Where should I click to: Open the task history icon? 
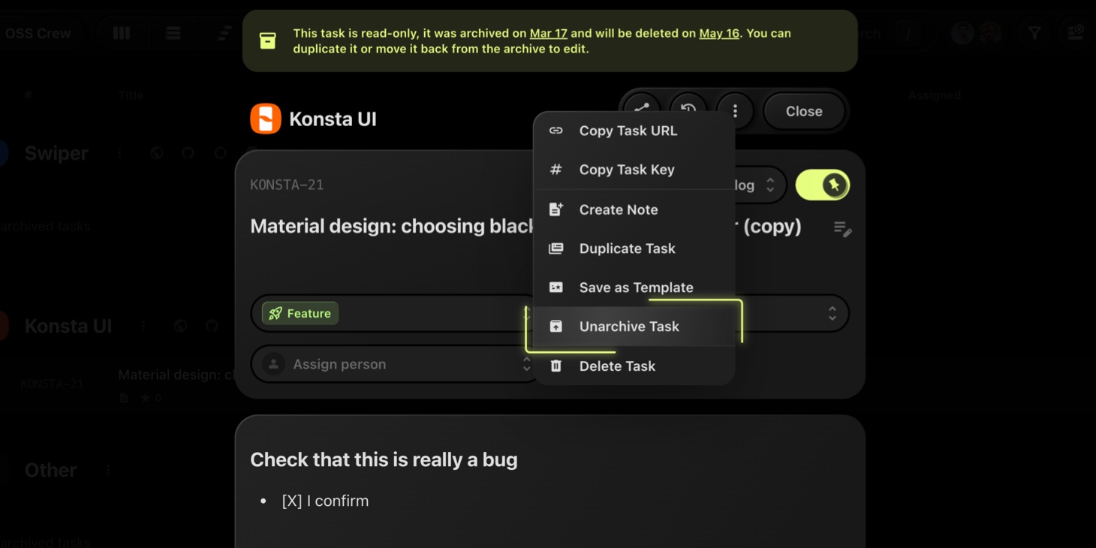pyautogui.click(x=688, y=110)
